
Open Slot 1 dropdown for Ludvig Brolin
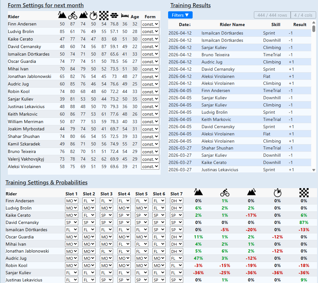(x=71, y=208)
